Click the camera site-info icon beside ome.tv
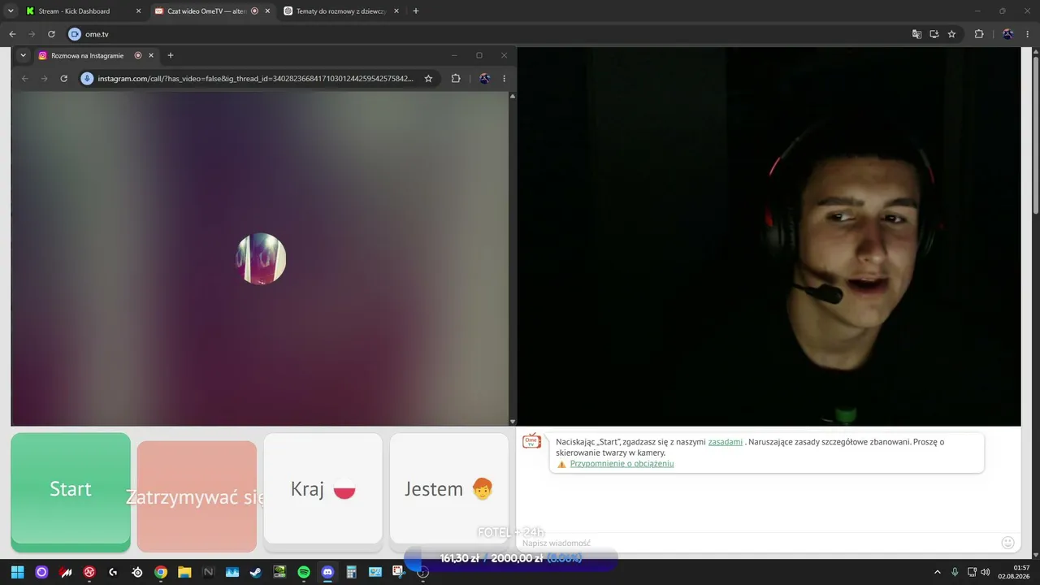 [x=75, y=34]
